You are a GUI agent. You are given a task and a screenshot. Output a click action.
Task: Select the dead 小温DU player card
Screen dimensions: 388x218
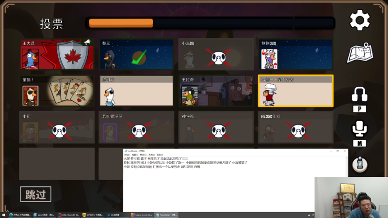point(216,54)
